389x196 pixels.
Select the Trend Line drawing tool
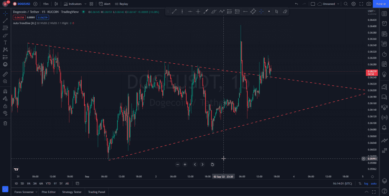(5, 20)
